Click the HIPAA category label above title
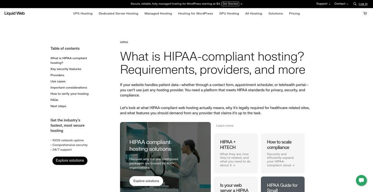The image size is (373, 192). [x=124, y=42]
